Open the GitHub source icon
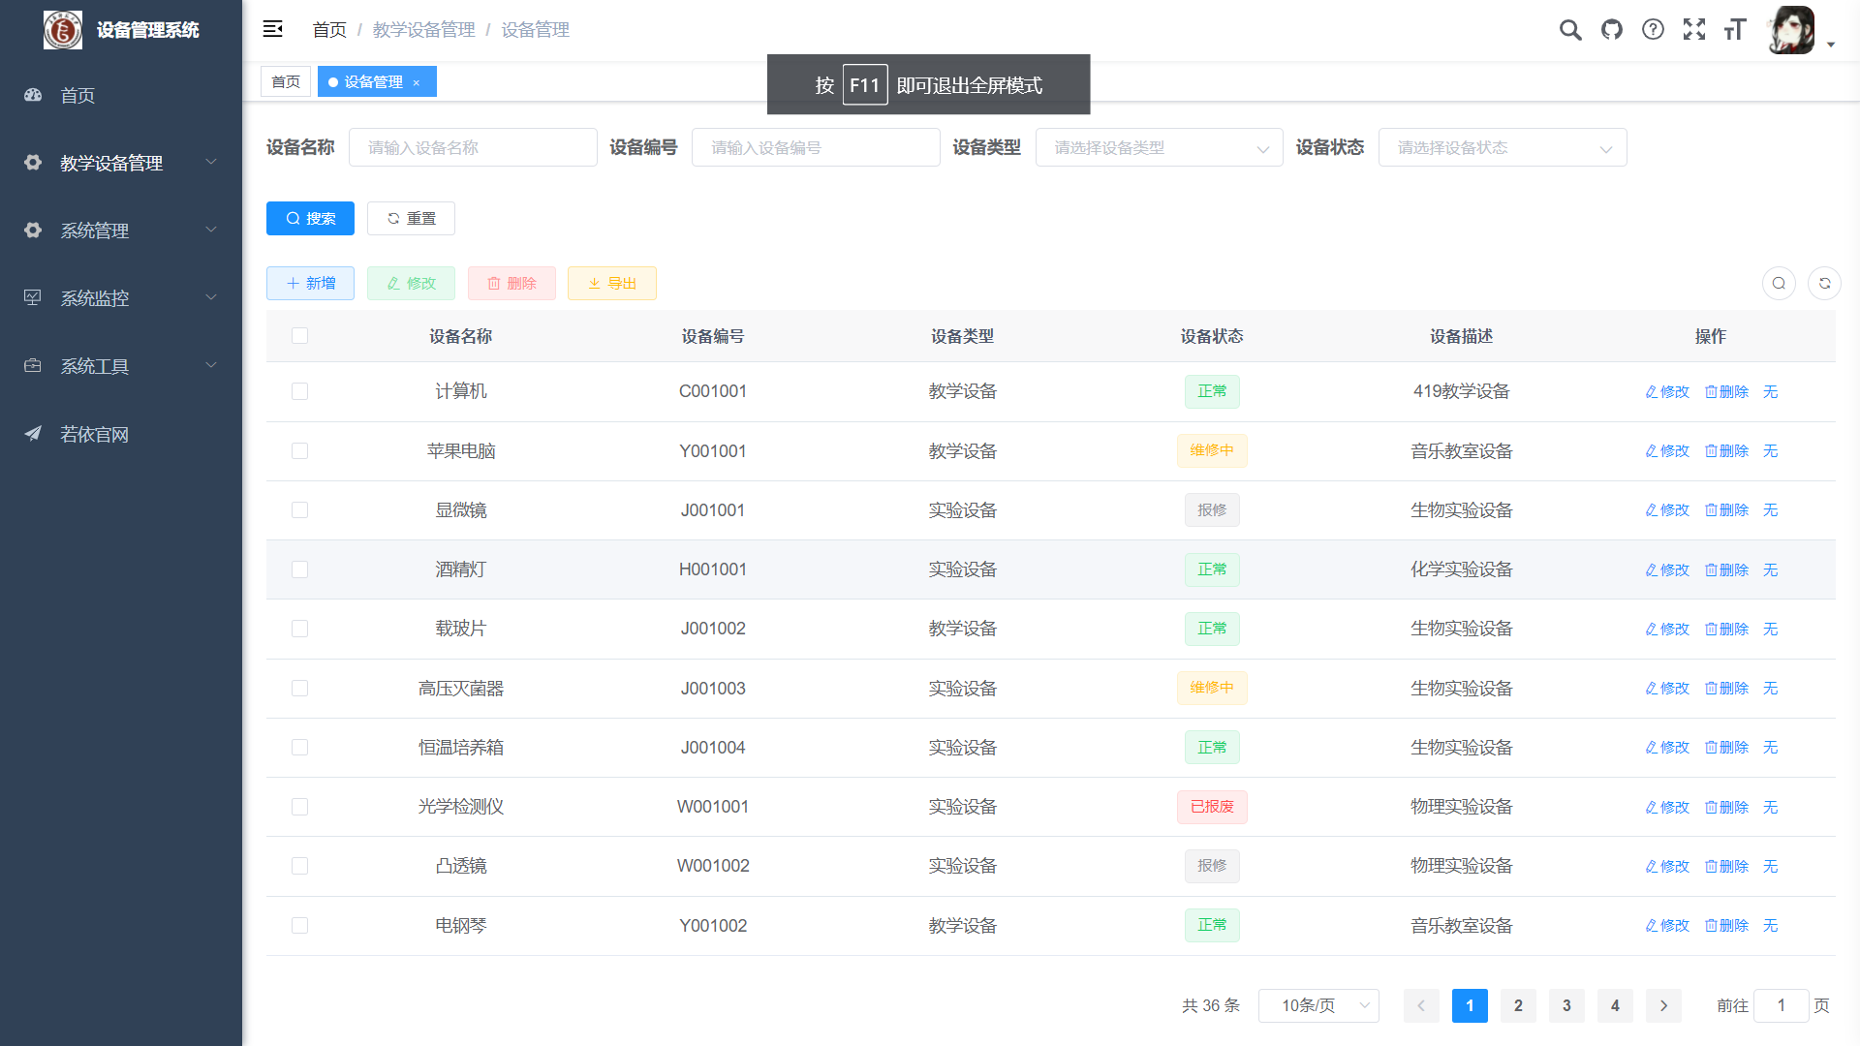The height and width of the screenshot is (1046, 1860). [x=1612, y=30]
